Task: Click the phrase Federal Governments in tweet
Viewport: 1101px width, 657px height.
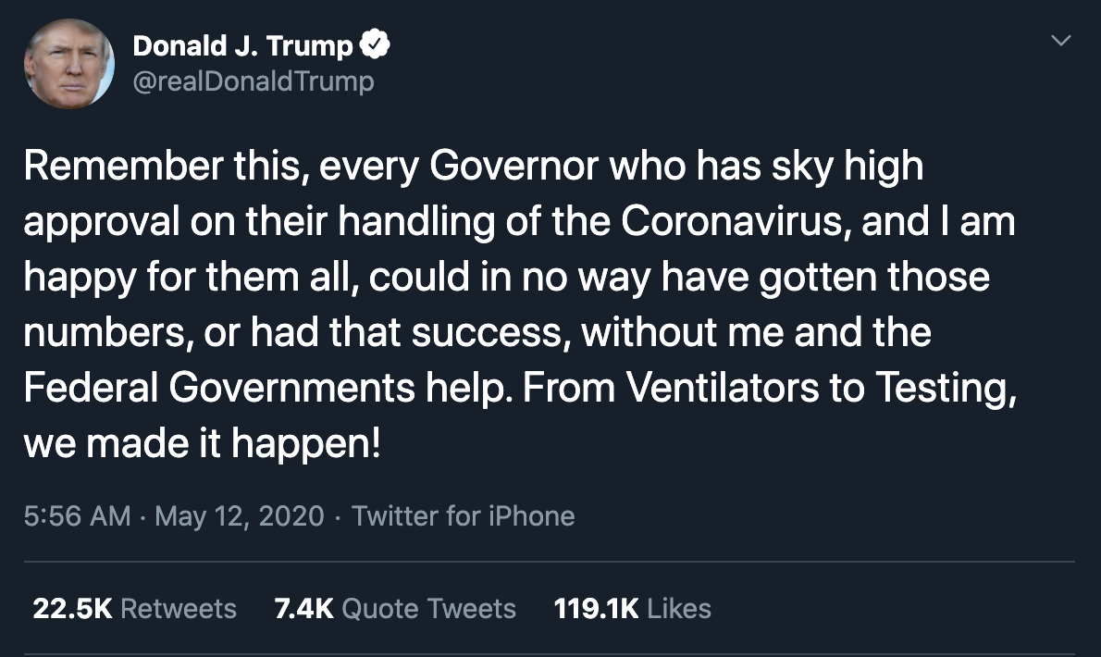Action: click(219, 388)
